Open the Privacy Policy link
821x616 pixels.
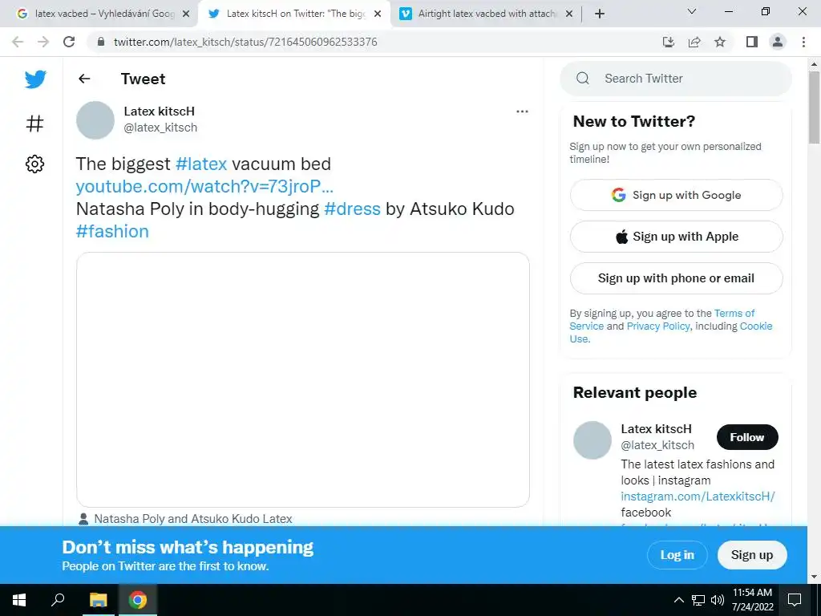[658, 326]
